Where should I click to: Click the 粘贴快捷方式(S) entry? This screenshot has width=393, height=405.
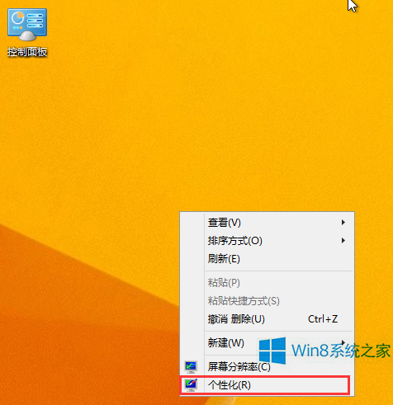point(267,301)
